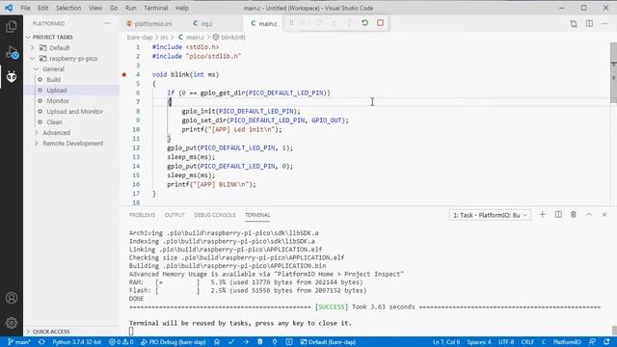Click the Ln 7, Col 6 indicator

pos(446,342)
